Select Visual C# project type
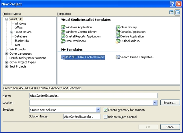The width and height of the screenshot is (183, 133). pyautogui.click(x=16, y=19)
